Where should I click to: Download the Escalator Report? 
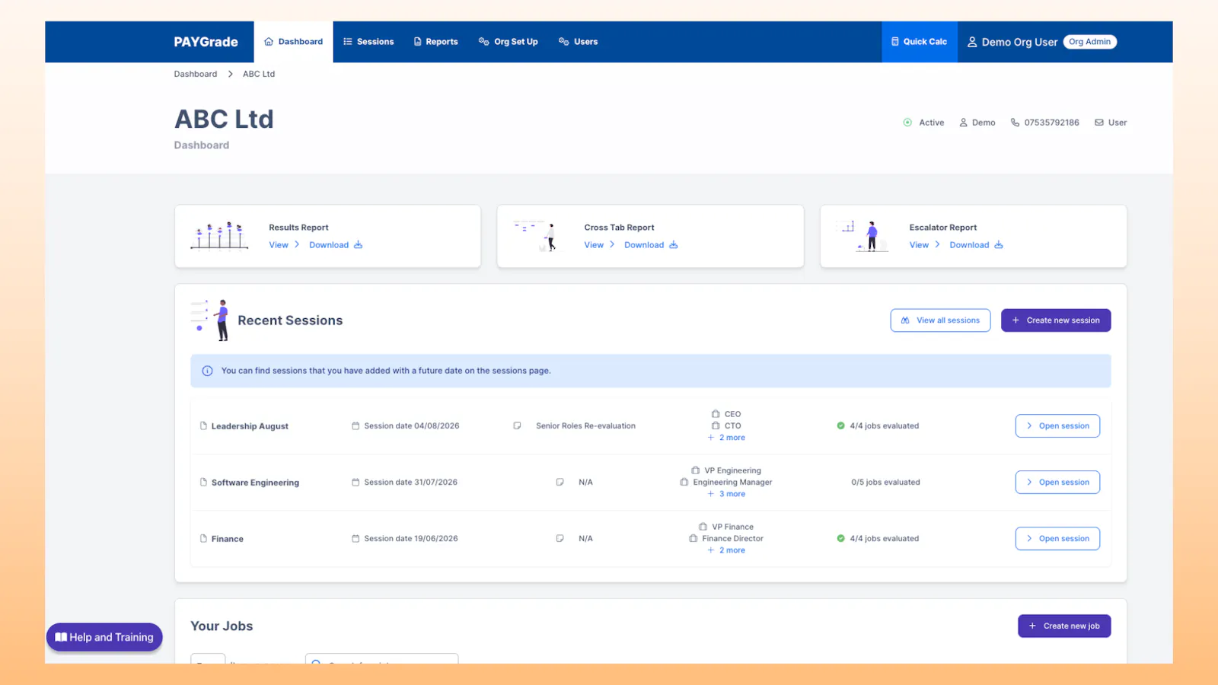976,245
